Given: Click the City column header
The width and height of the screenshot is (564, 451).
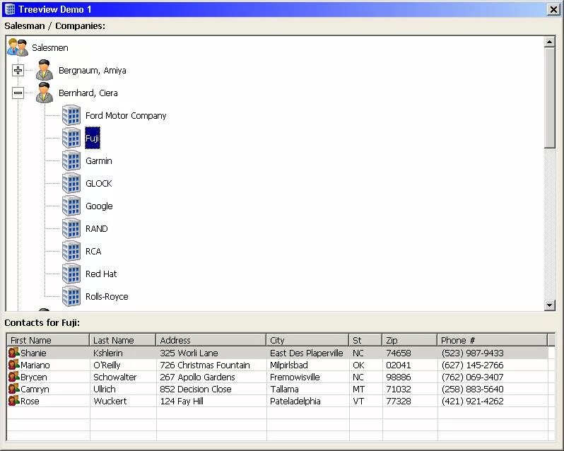Looking at the screenshot, I should (307, 340).
